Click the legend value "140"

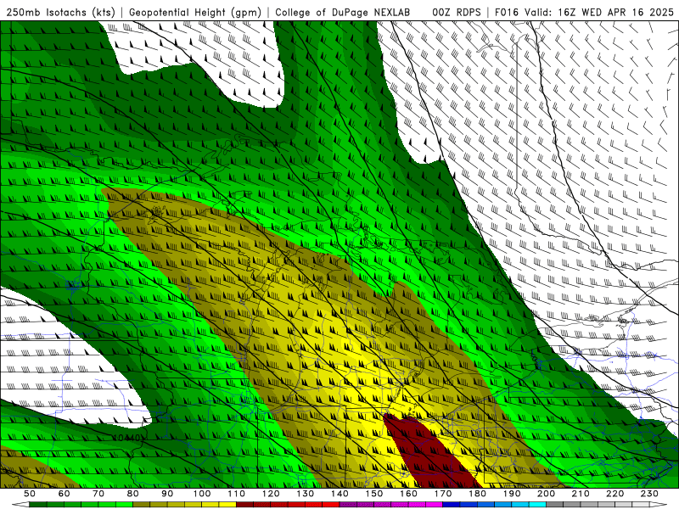click(339, 494)
